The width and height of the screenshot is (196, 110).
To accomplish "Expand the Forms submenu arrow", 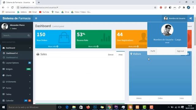I will click(30, 88).
